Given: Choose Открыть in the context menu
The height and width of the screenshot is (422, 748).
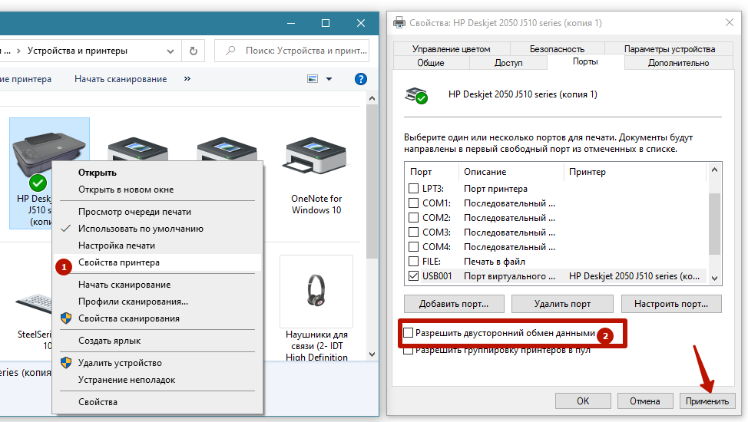Looking at the screenshot, I should tap(157, 173).
